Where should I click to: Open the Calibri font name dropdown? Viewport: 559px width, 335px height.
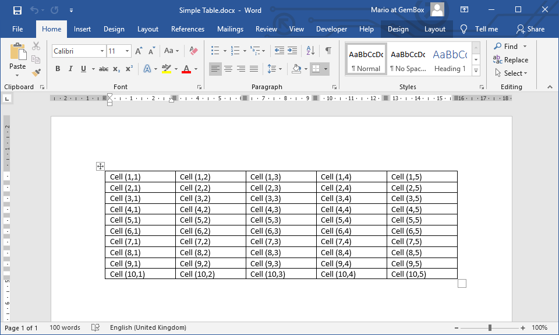102,51
